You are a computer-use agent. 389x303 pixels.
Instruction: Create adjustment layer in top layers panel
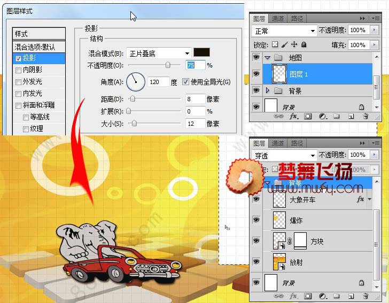[x=323, y=116]
